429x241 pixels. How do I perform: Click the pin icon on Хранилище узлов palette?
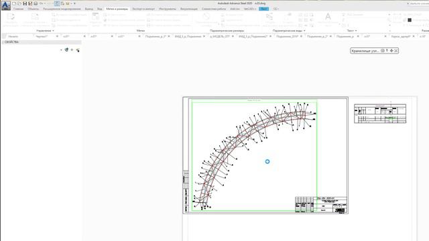coord(387,51)
